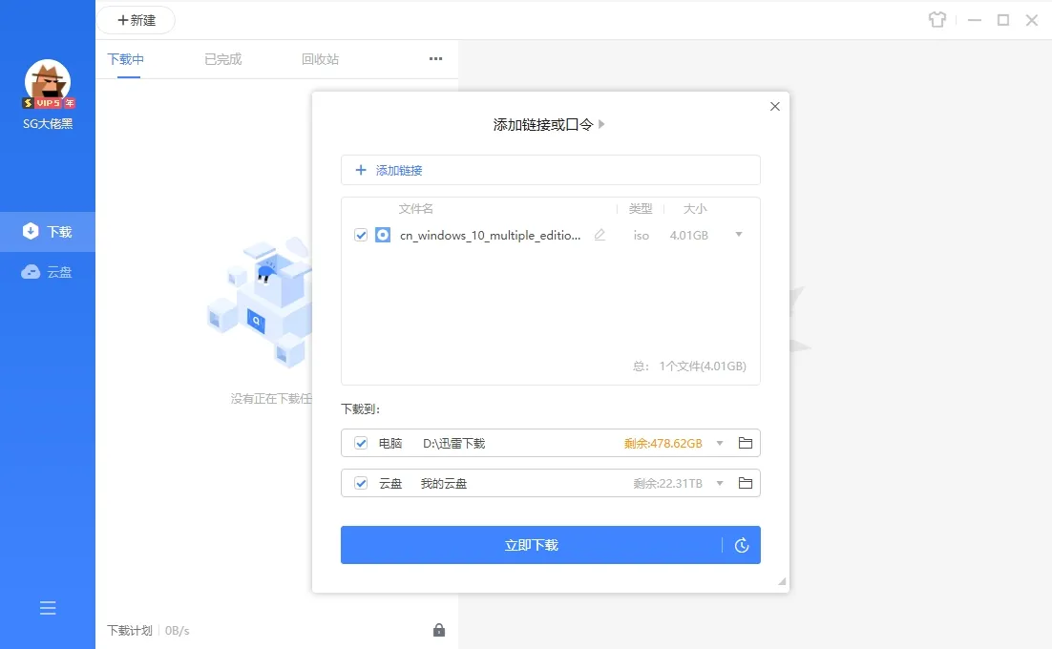Toggle the 云盘 destination checkbox

click(x=361, y=483)
